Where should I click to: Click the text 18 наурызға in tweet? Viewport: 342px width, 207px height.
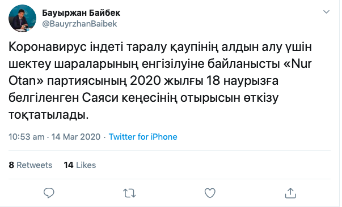pos(242,81)
